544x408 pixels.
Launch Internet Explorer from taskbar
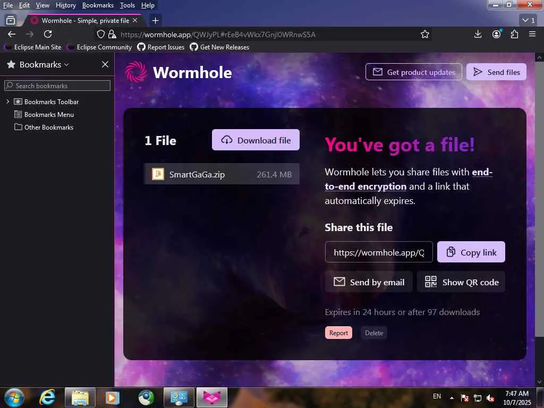click(x=47, y=397)
